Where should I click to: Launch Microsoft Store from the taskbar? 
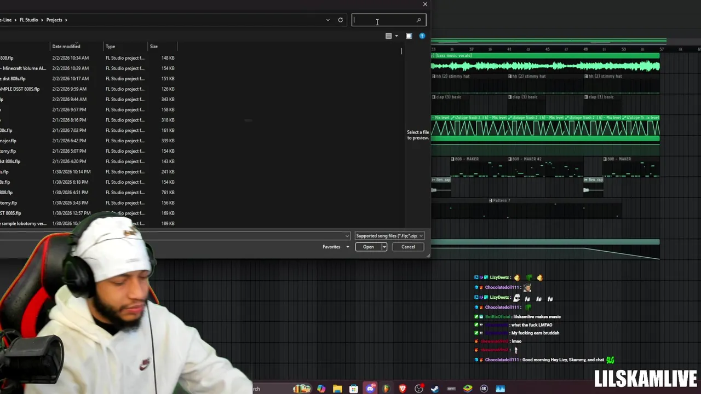(x=354, y=389)
